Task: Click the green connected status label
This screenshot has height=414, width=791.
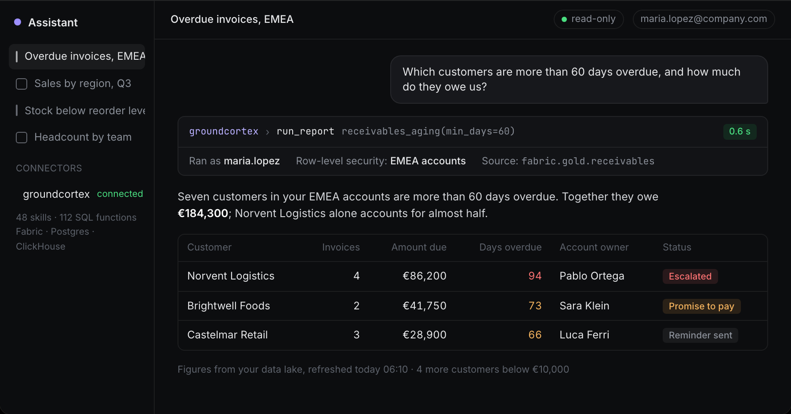Action: 120,194
